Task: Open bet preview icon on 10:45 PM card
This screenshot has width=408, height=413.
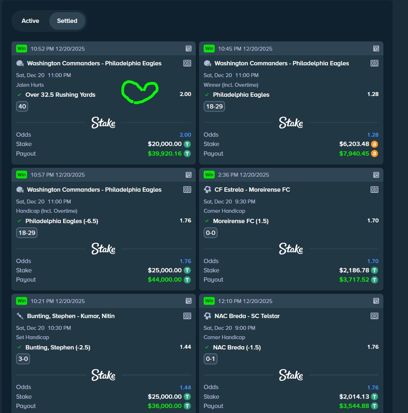Action: click(x=376, y=49)
